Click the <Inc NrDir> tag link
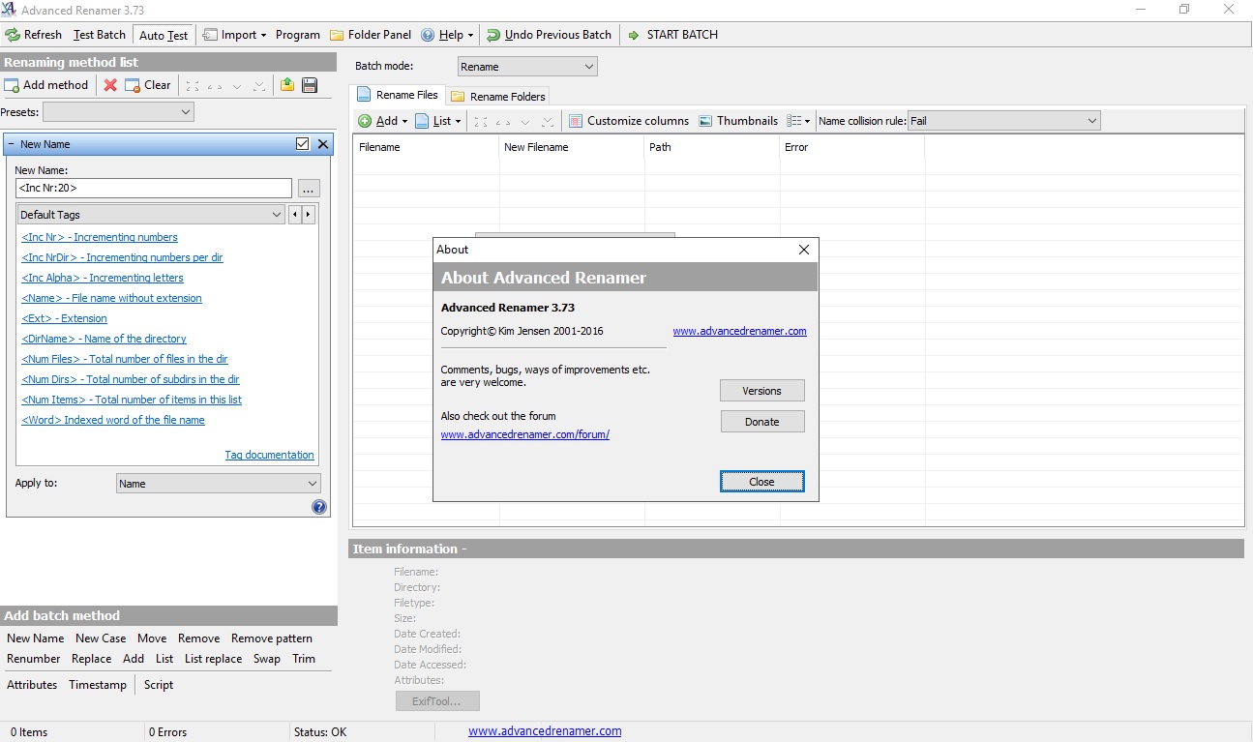The width and height of the screenshot is (1253, 742). pyautogui.click(x=122, y=257)
